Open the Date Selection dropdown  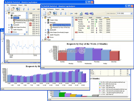(131, 13)
